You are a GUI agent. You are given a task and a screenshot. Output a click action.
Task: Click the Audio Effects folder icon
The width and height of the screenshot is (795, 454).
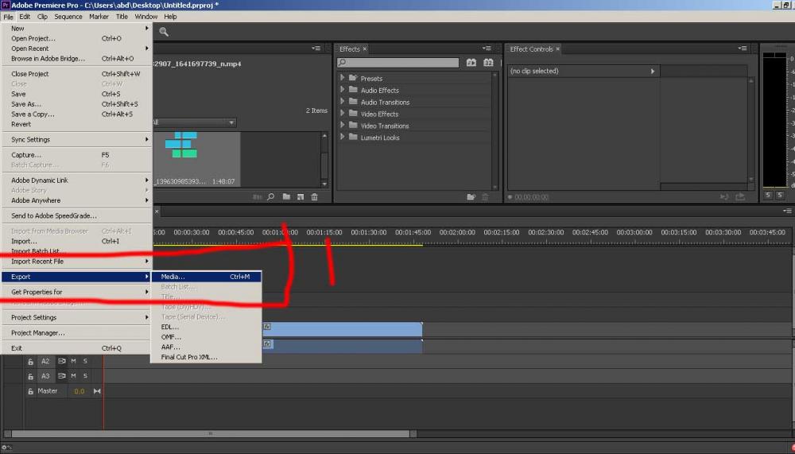point(354,90)
